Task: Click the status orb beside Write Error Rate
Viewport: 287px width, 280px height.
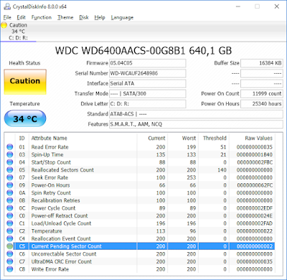Action: 10,269
